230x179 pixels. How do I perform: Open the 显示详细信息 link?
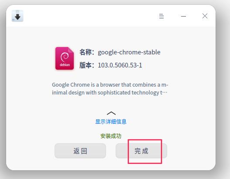click(x=111, y=122)
